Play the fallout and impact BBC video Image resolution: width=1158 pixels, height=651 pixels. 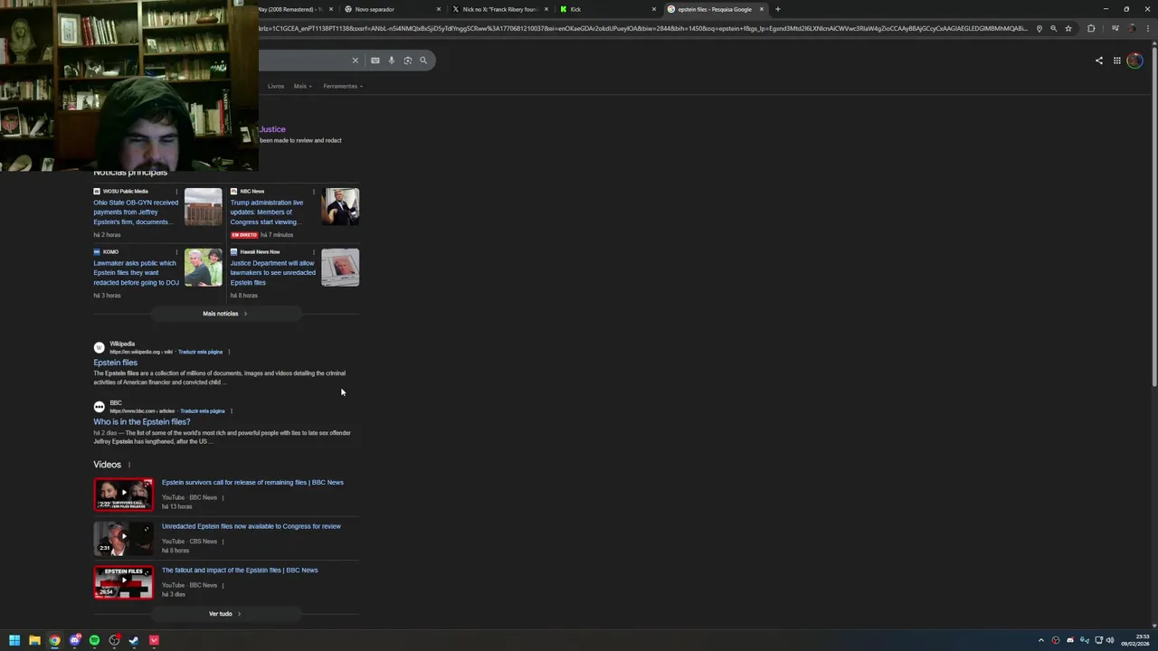tap(123, 582)
